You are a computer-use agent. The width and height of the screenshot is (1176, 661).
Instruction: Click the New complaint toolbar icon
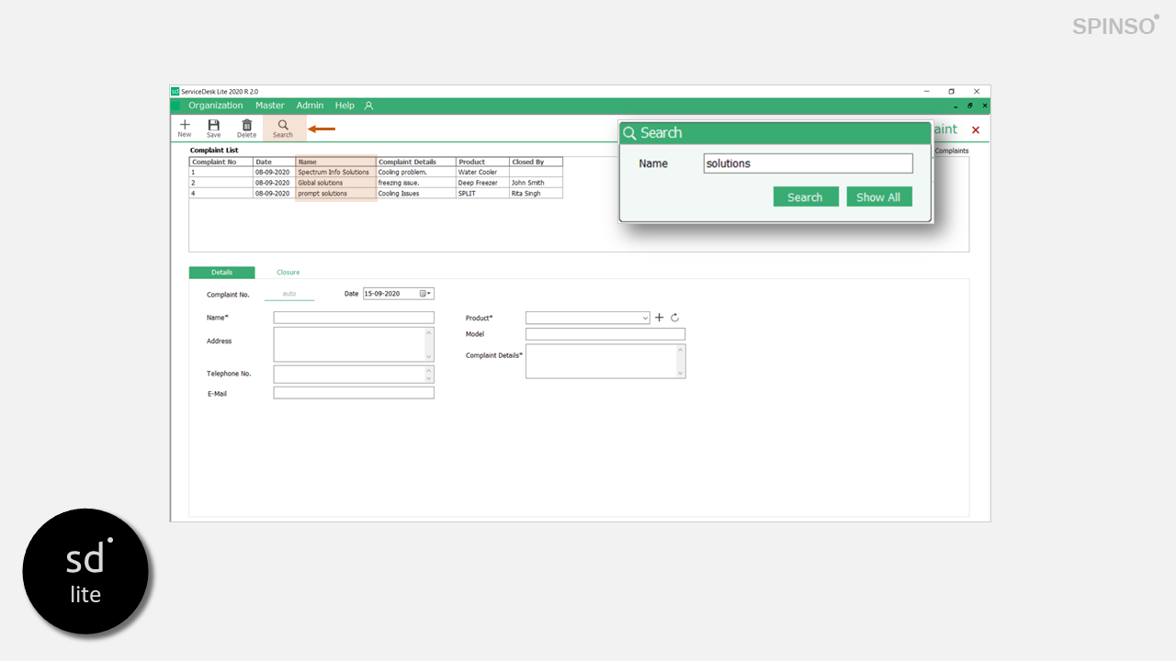click(185, 128)
